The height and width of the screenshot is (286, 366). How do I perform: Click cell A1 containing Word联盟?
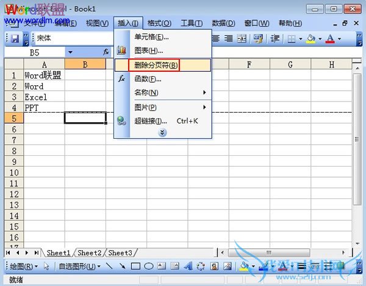(x=44, y=75)
